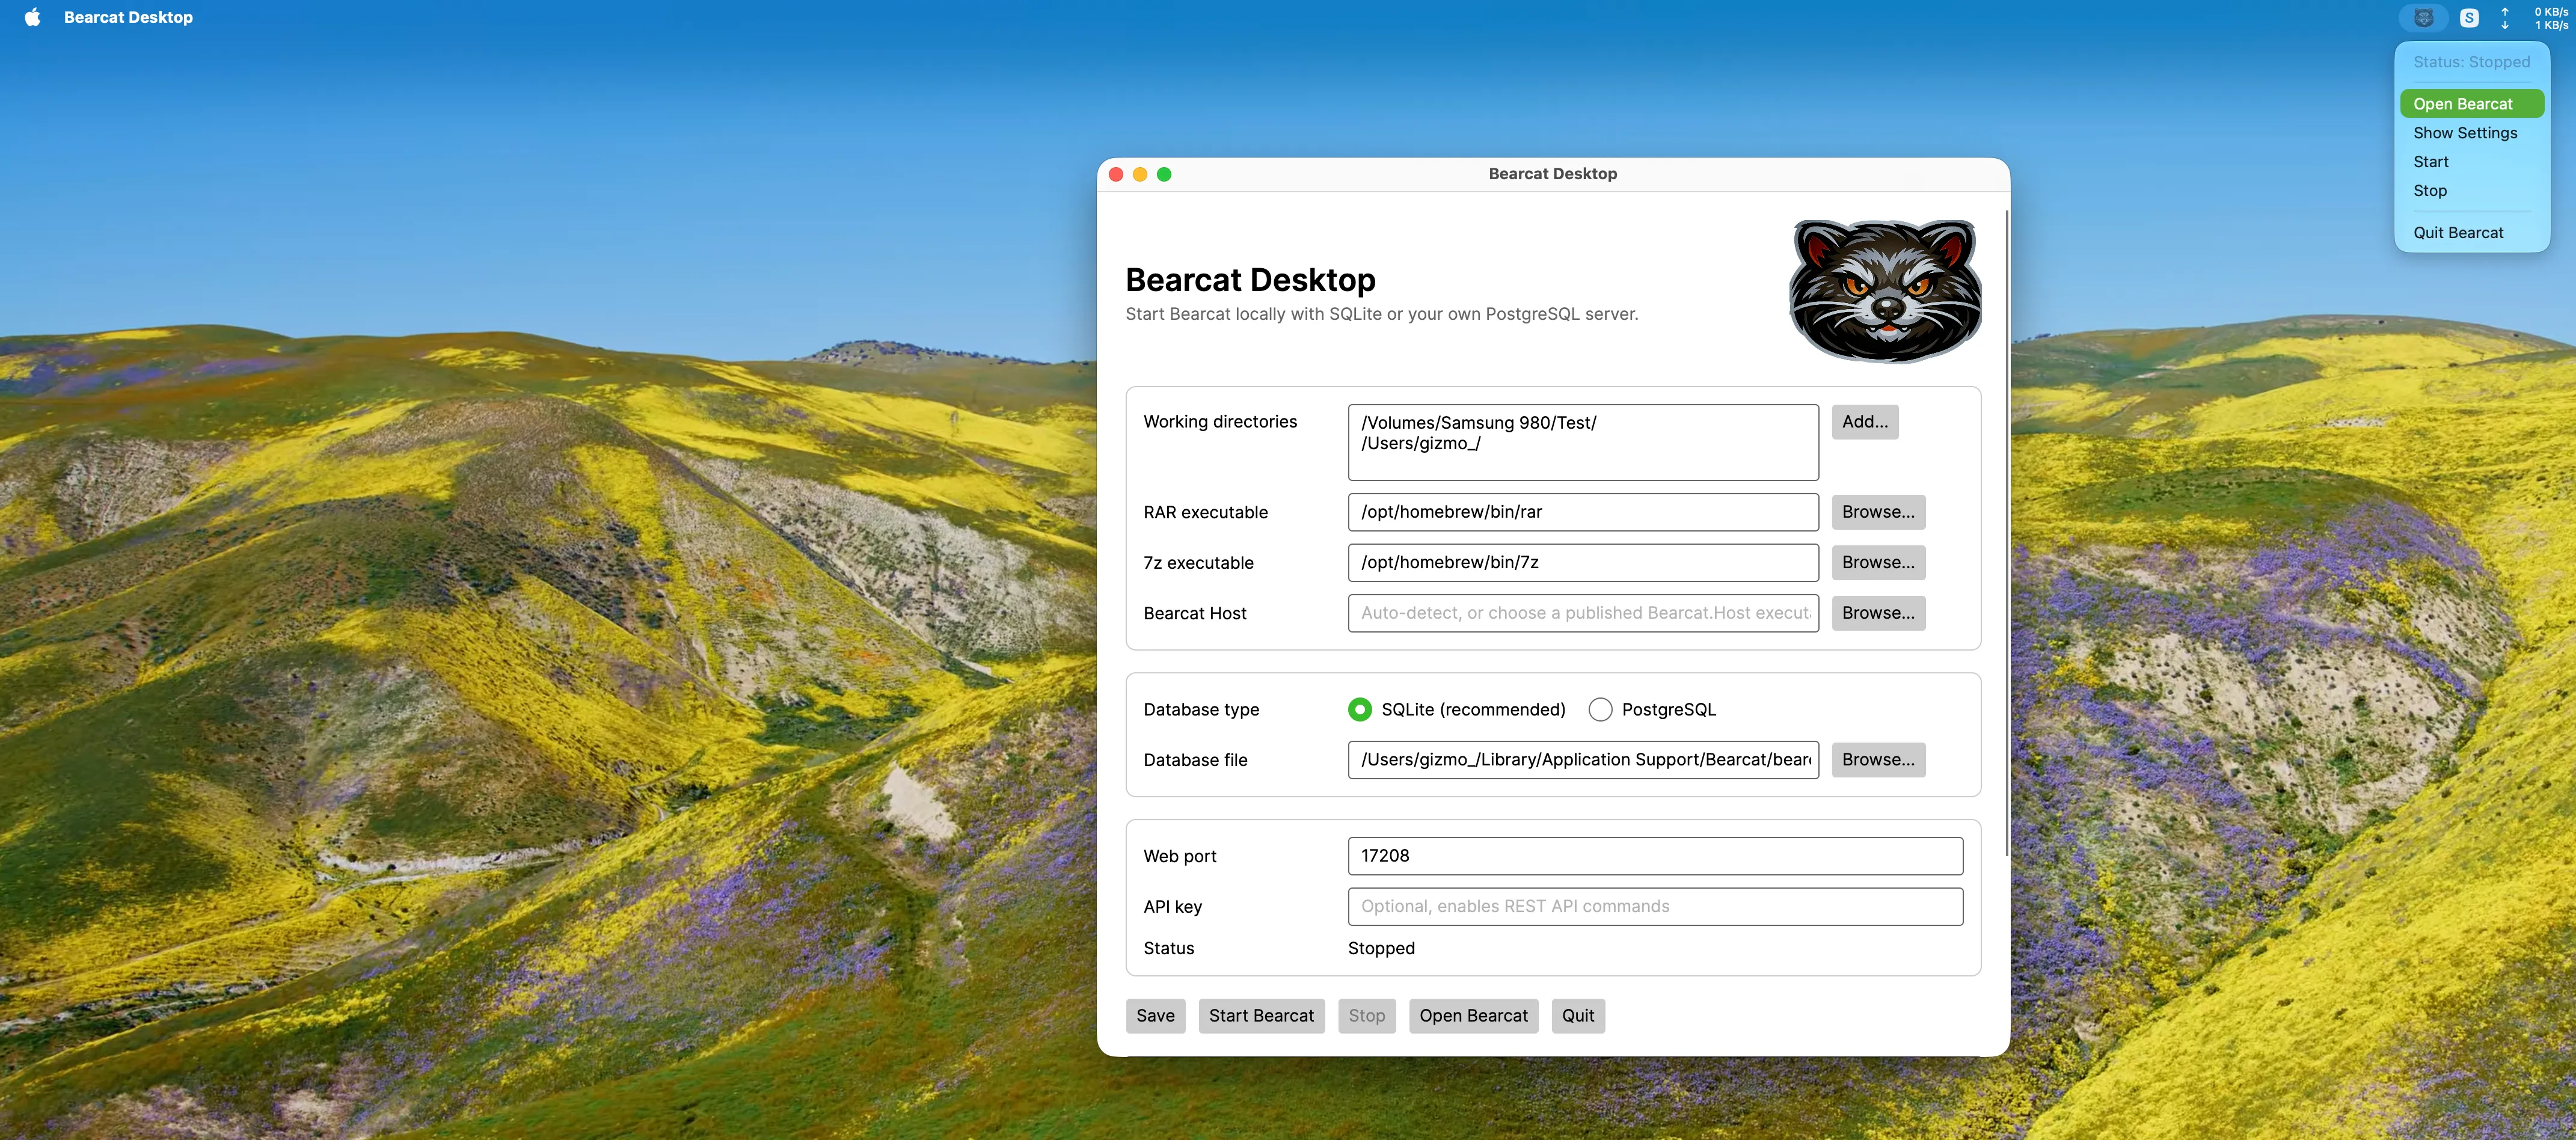Select /Volumes/Samsung 980/Test/ directory entry

pos(1478,423)
